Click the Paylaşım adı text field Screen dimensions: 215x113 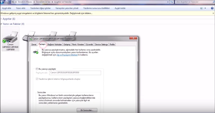coord(75,73)
